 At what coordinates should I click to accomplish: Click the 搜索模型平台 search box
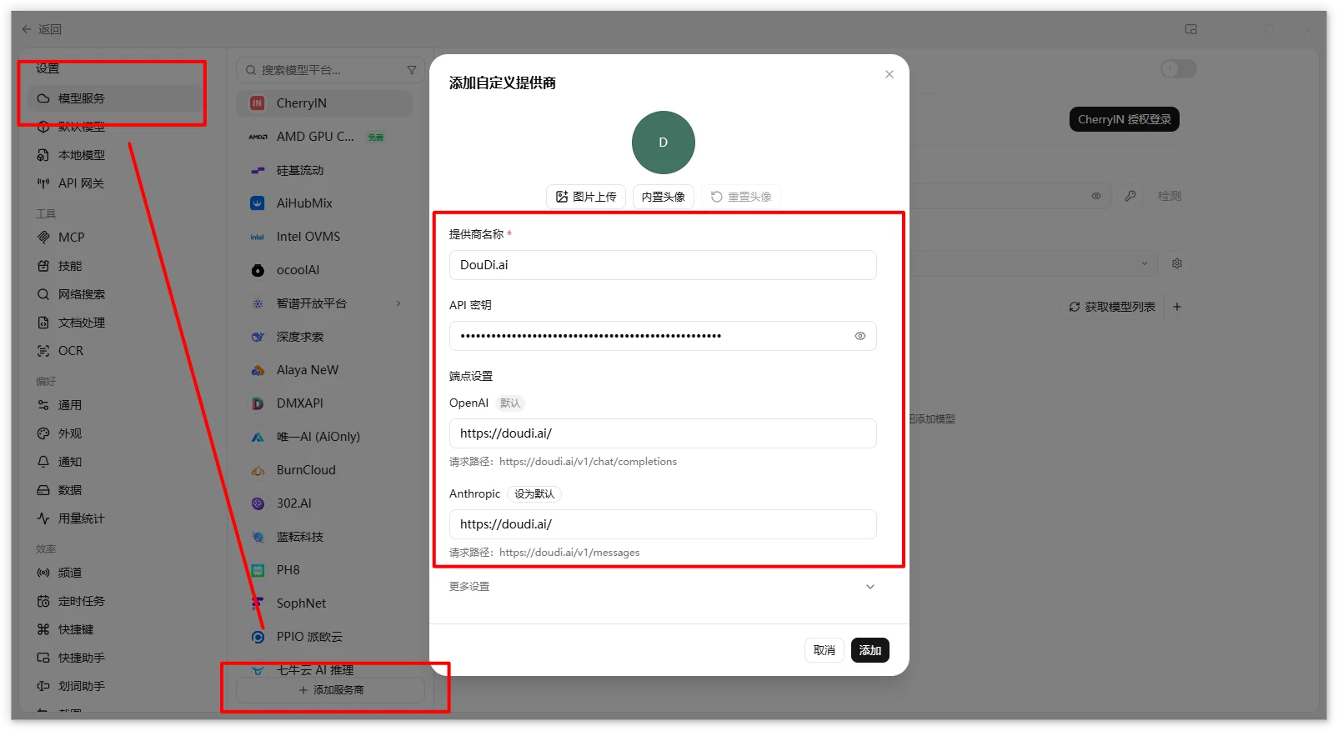click(x=329, y=70)
